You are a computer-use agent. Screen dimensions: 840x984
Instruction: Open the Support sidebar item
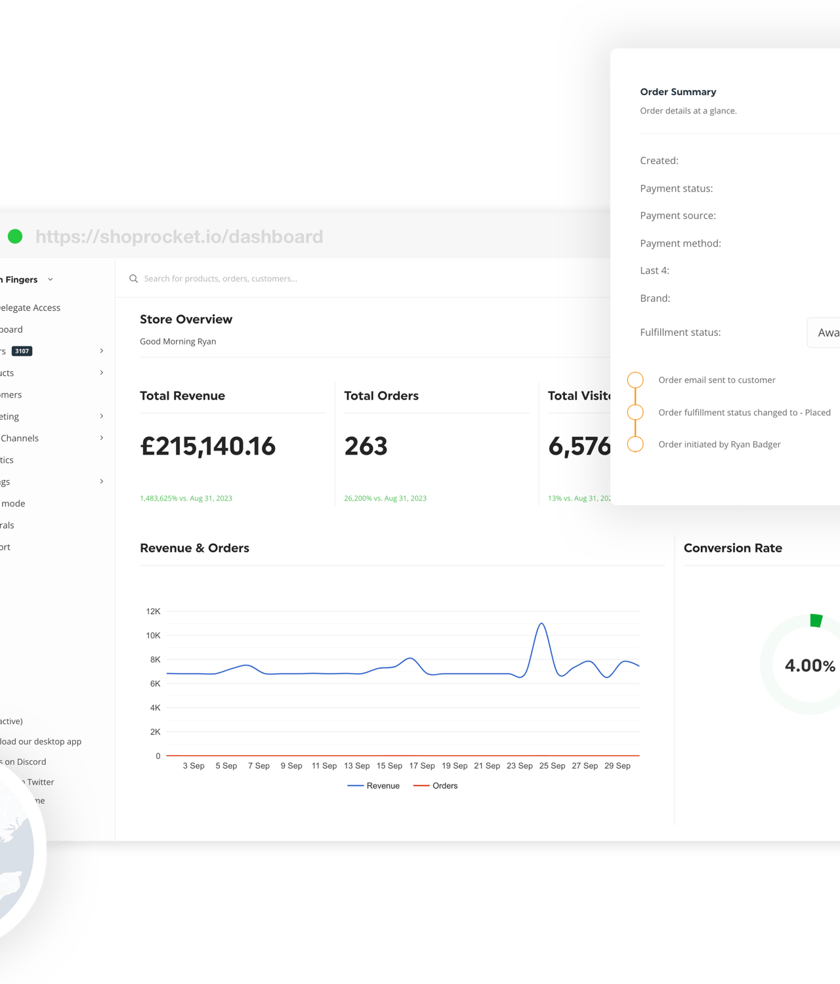click(5, 547)
